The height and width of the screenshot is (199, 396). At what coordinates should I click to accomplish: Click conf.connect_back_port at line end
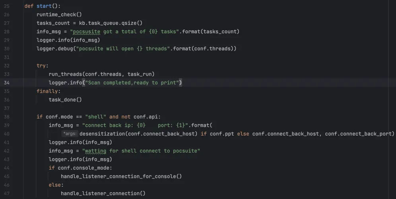coord(359,134)
